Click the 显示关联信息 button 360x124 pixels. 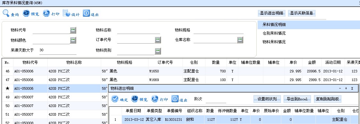(x=301, y=13)
